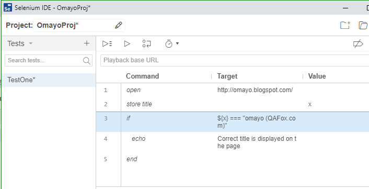Image resolution: width=369 pixels, height=189 pixels.
Task: Click the Command column header
Action: (142, 76)
